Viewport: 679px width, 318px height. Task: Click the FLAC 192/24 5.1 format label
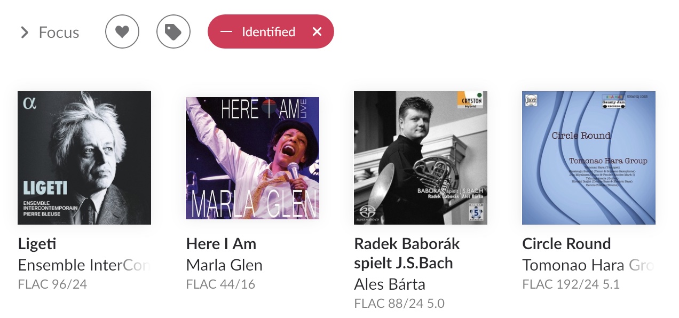571,284
